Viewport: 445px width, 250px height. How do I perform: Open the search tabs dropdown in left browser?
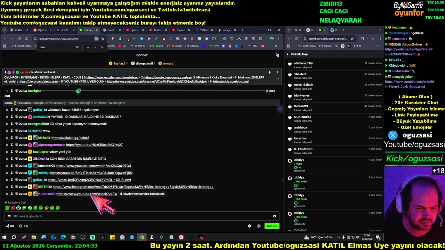tap(5, 30)
